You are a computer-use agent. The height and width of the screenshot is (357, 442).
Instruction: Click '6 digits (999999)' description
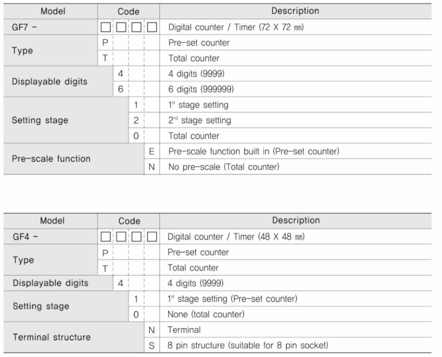click(x=201, y=89)
